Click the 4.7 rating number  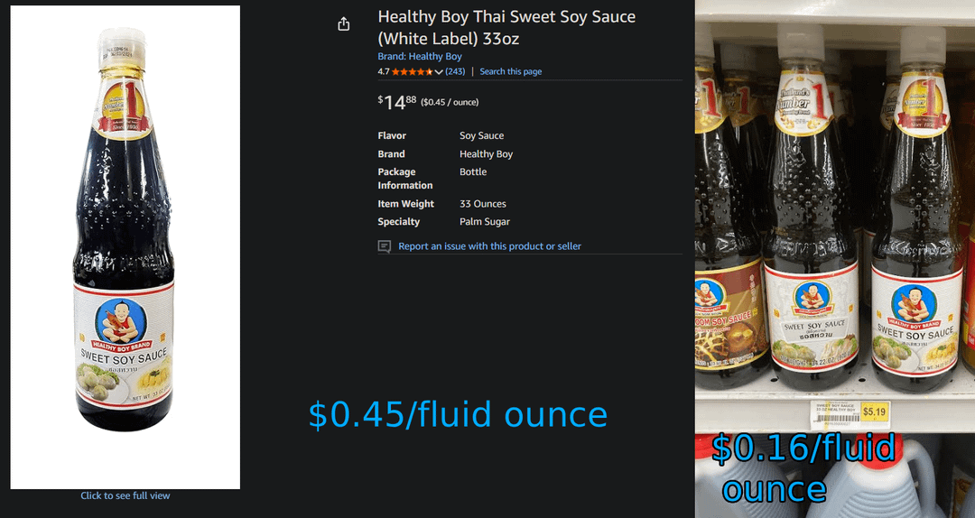tap(384, 71)
